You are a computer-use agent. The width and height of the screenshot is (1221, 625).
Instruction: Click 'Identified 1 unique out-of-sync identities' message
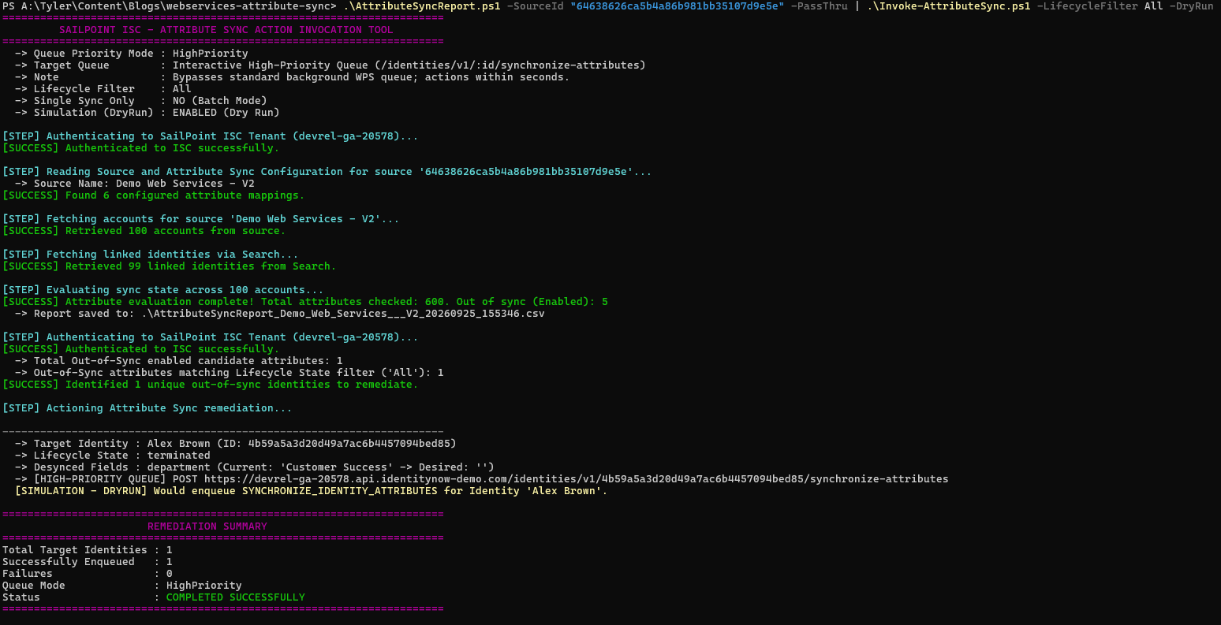211,385
